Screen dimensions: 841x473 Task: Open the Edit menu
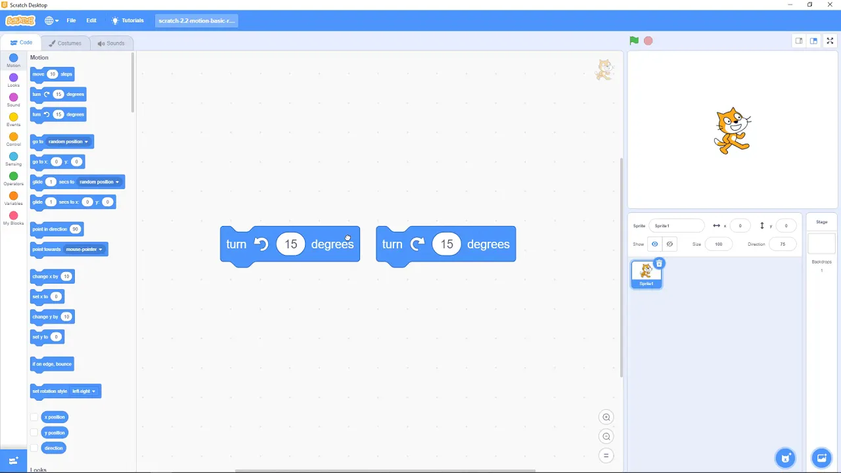click(91, 20)
